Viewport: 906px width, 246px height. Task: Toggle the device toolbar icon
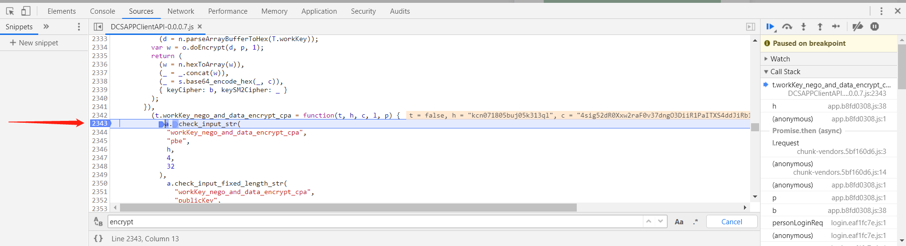pyautogui.click(x=26, y=11)
